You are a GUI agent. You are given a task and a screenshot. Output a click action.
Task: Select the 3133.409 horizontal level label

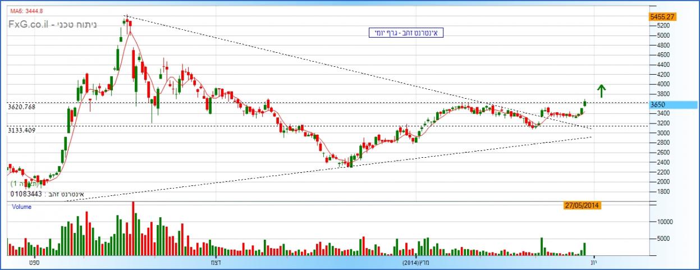(x=21, y=130)
